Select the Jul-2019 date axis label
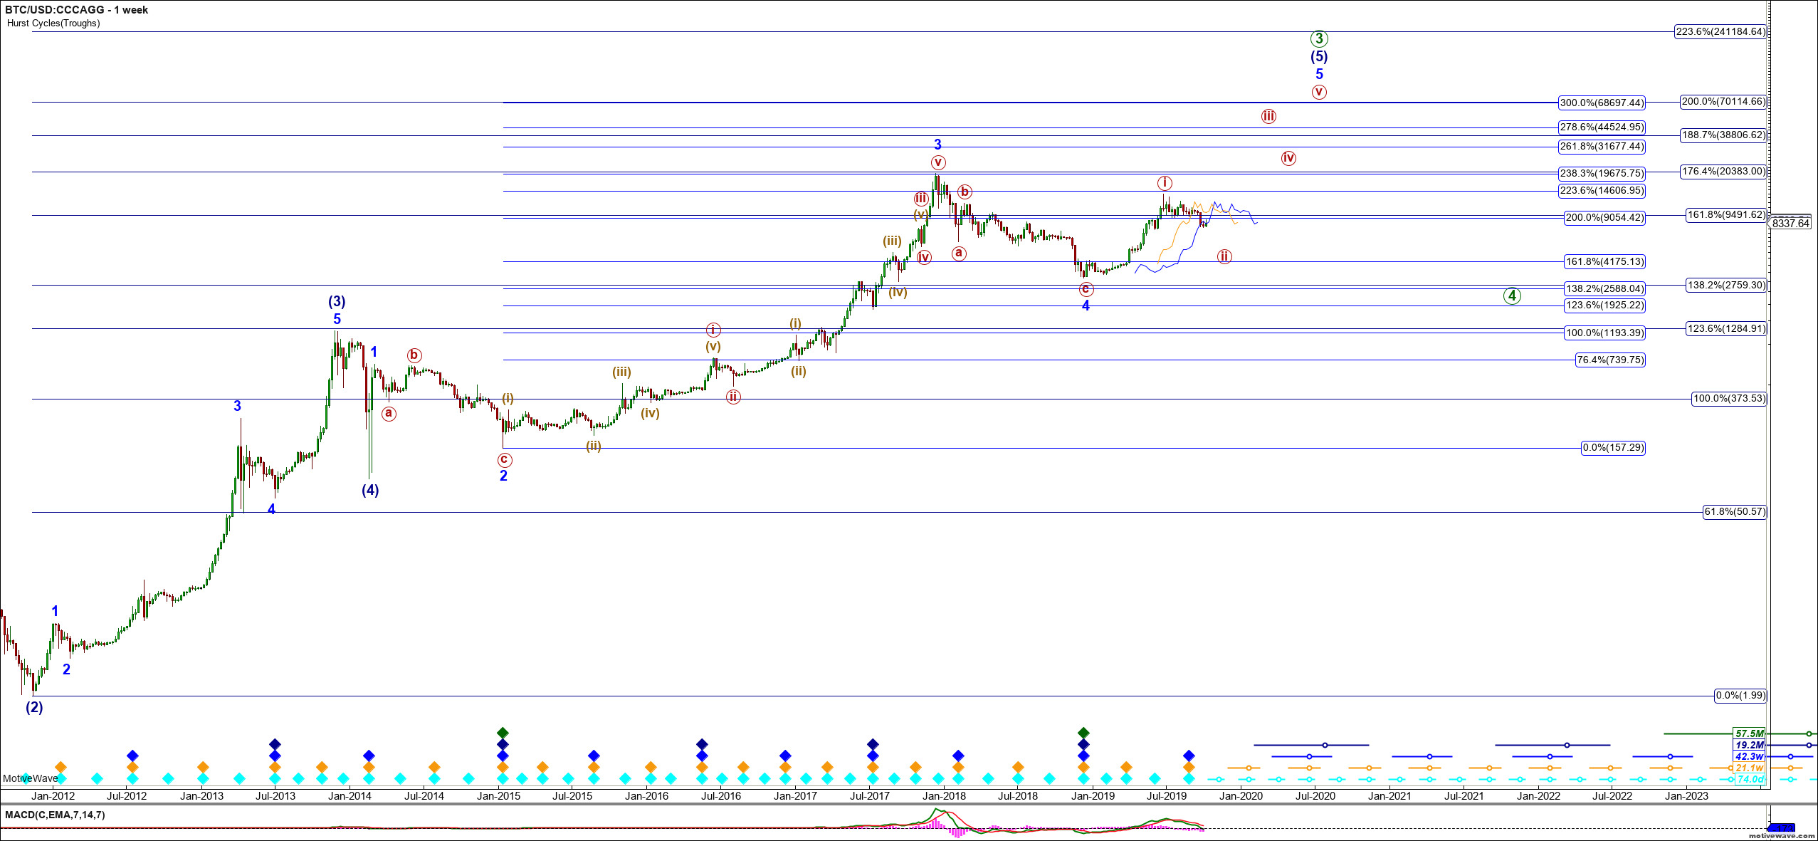 1167,796
